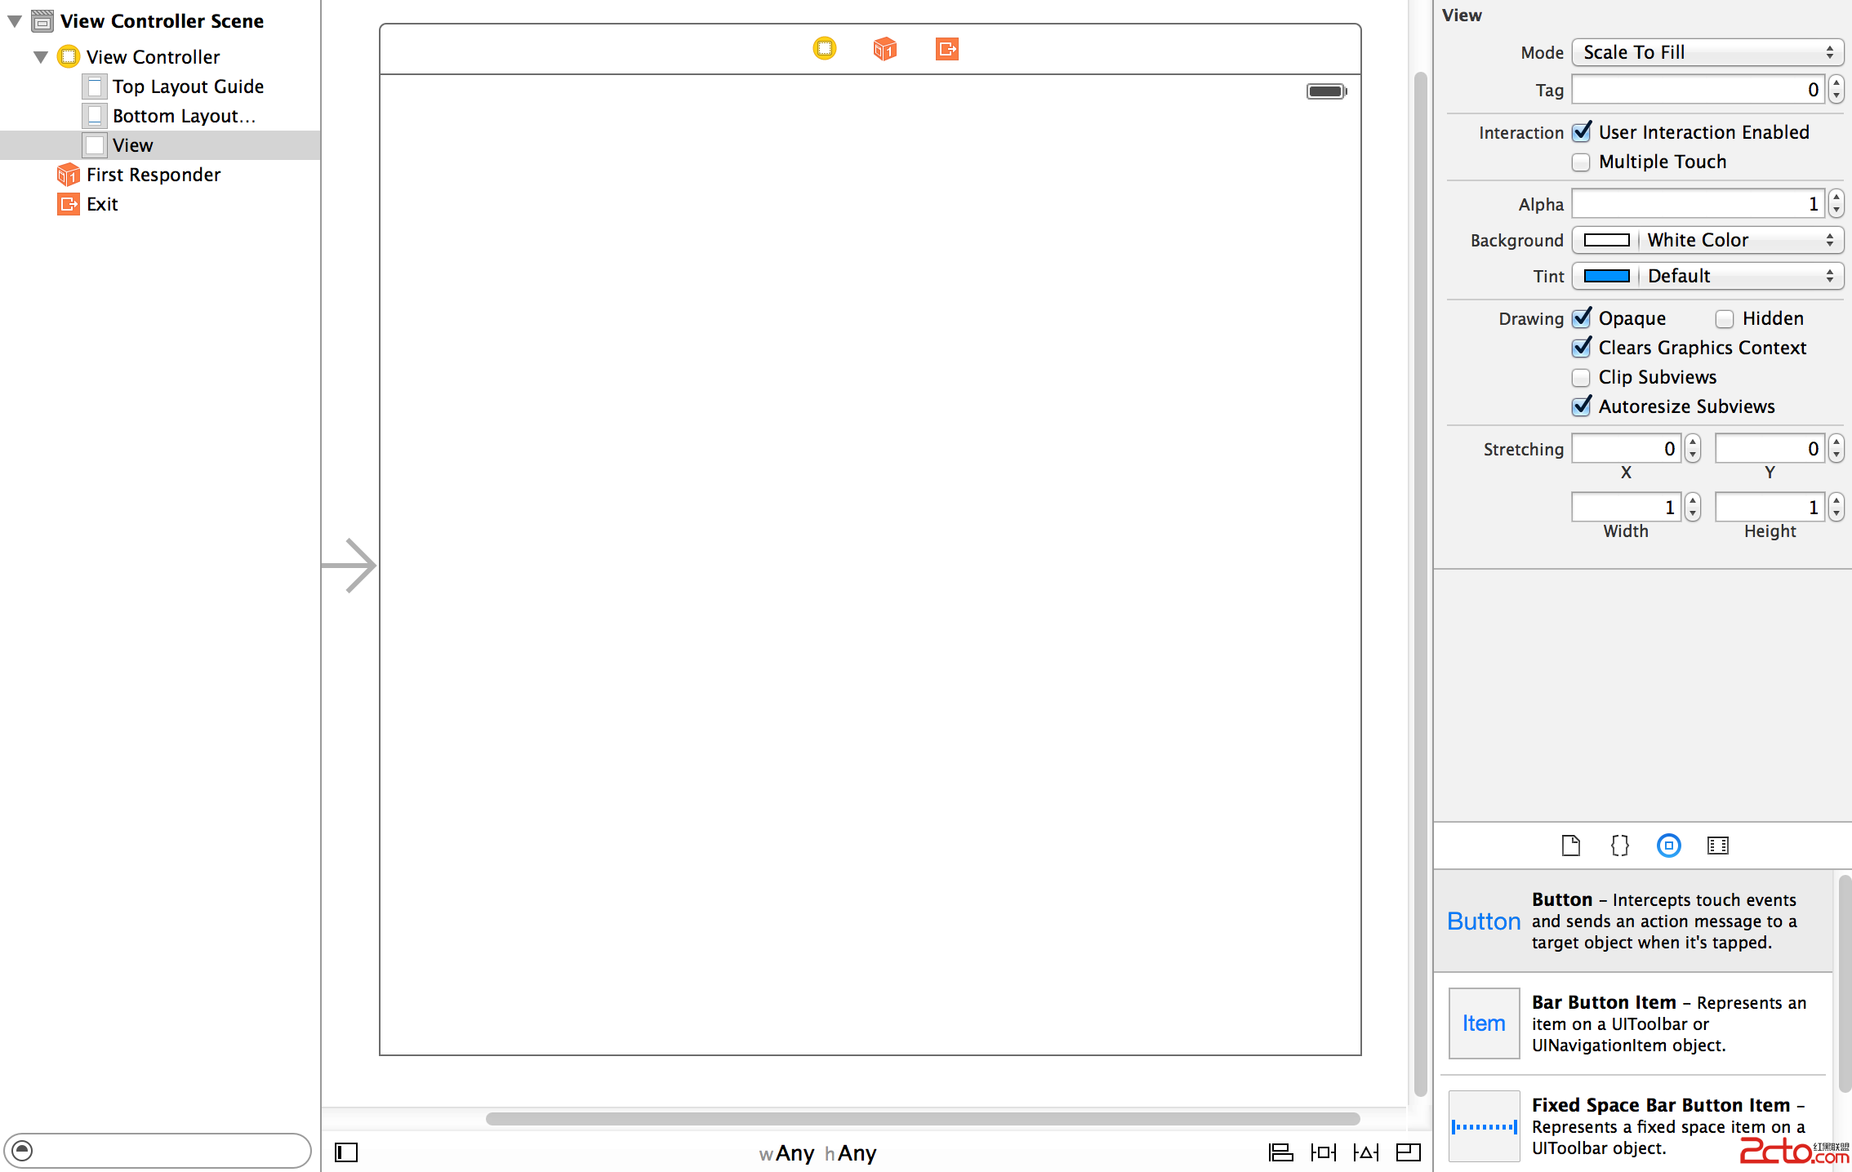
Task: Open the Pin constraints menu
Action: pos(1323,1152)
